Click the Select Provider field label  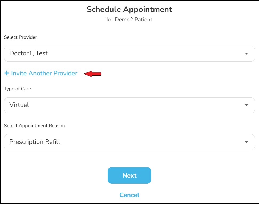click(x=21, y=37)
